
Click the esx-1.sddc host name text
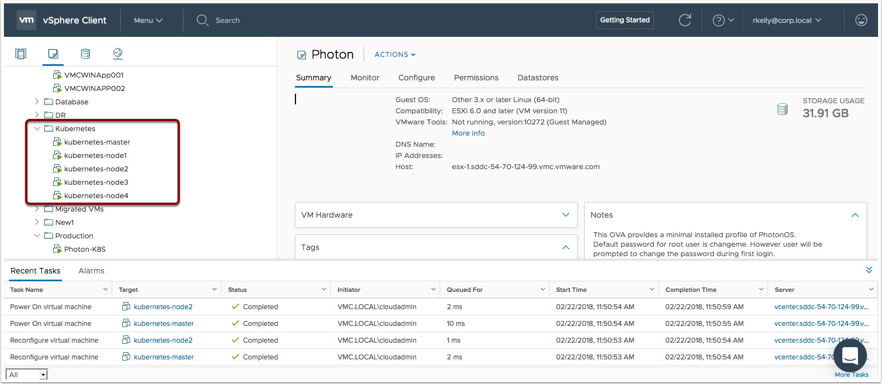tap(526, 167)
